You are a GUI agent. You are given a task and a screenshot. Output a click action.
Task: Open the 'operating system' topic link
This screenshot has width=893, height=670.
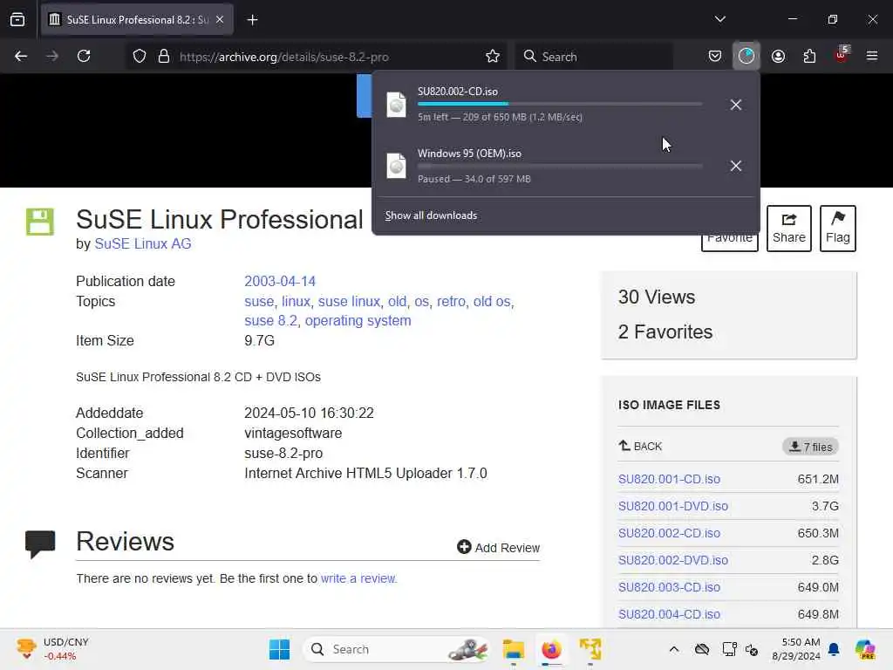pos(358,321)
